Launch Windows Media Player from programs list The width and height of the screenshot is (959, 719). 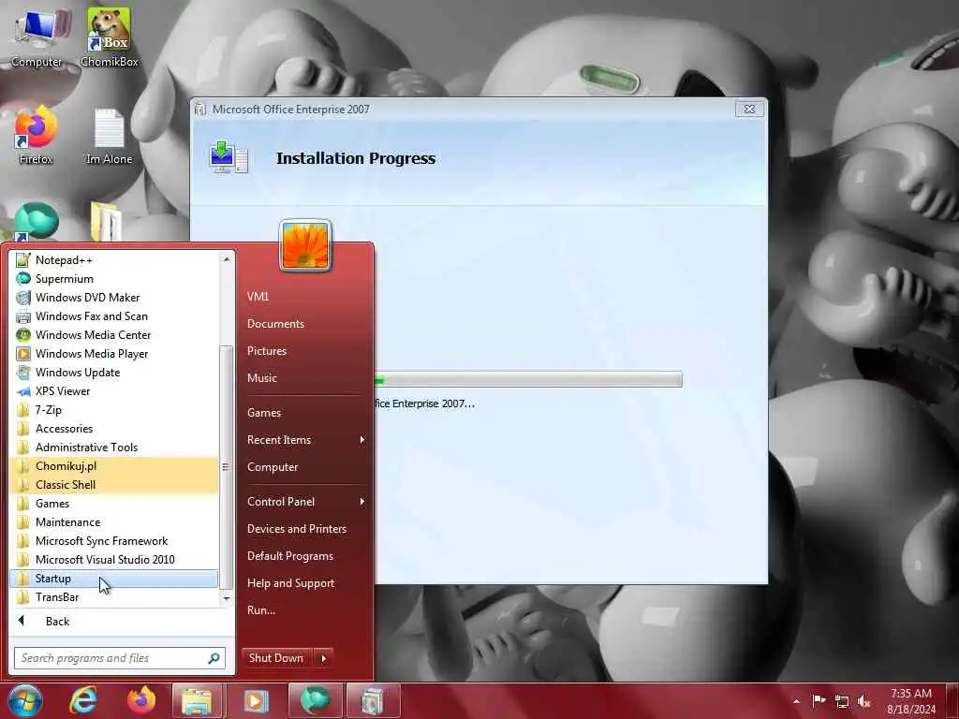click(x=113, y=354)
